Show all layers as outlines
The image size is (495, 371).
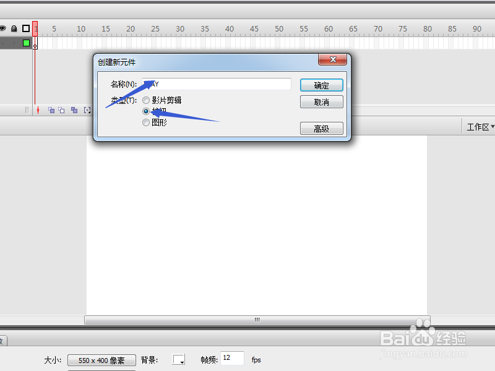point(24,28)
